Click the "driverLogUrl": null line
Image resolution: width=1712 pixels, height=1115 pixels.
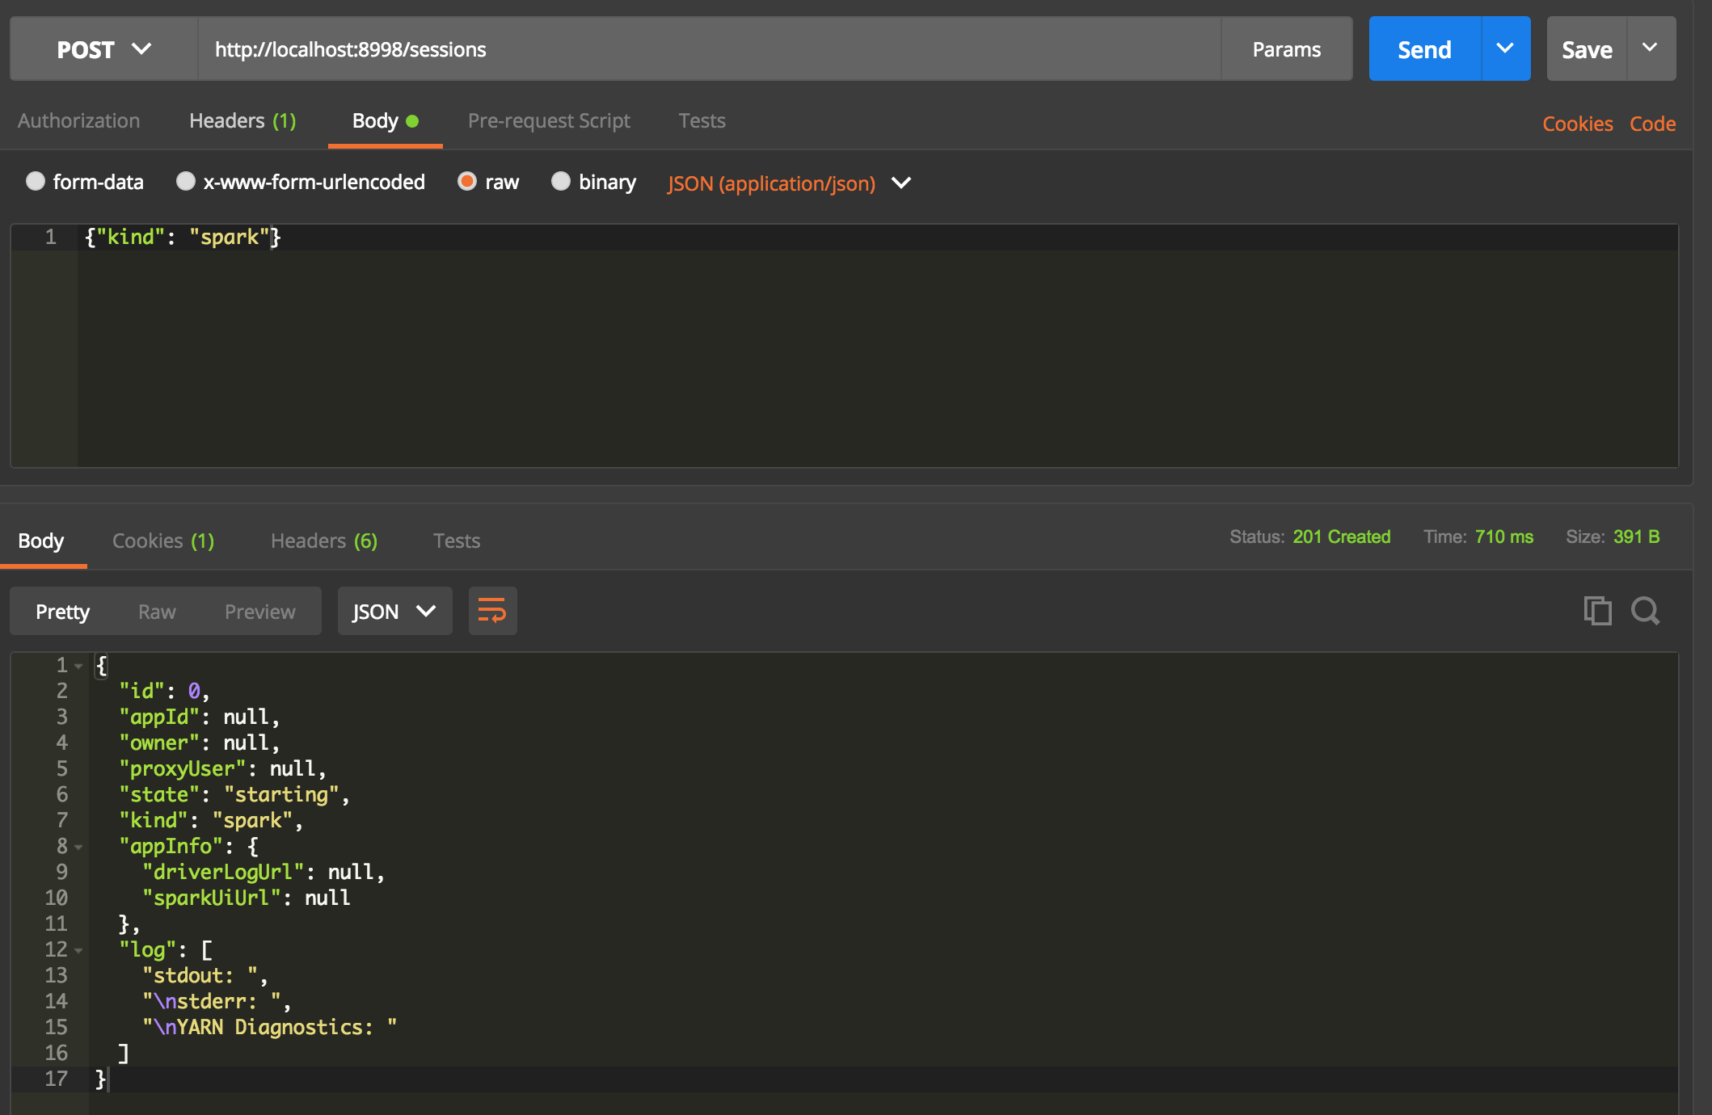[x=264, y=872]
